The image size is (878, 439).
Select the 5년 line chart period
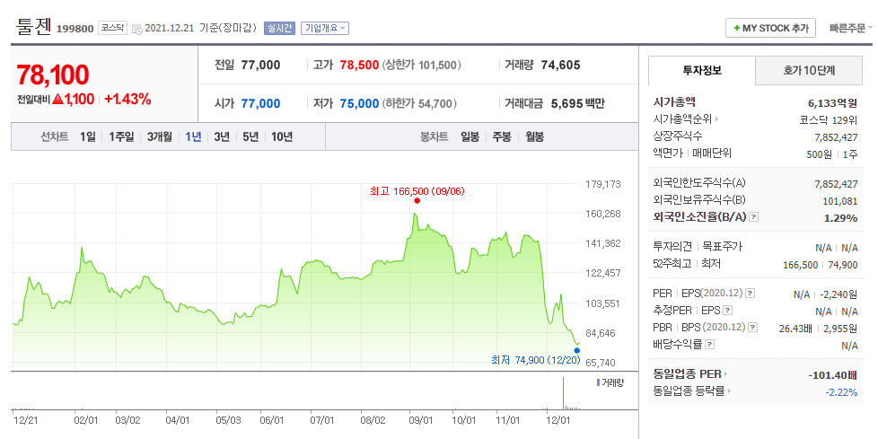[250, 136]
